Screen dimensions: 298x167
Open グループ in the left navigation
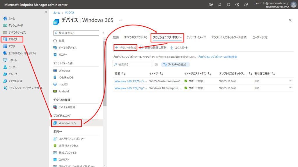coord(10,74)
